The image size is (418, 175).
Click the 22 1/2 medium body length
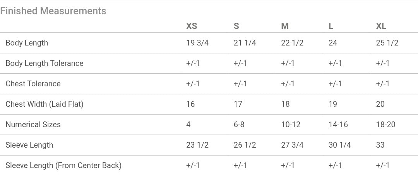[292, 43]
